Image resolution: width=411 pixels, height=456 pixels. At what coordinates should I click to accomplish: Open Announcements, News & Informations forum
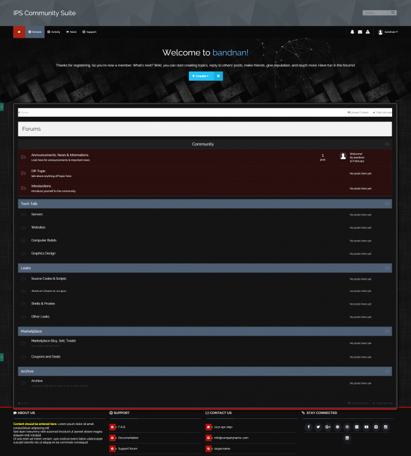point(60,155)
